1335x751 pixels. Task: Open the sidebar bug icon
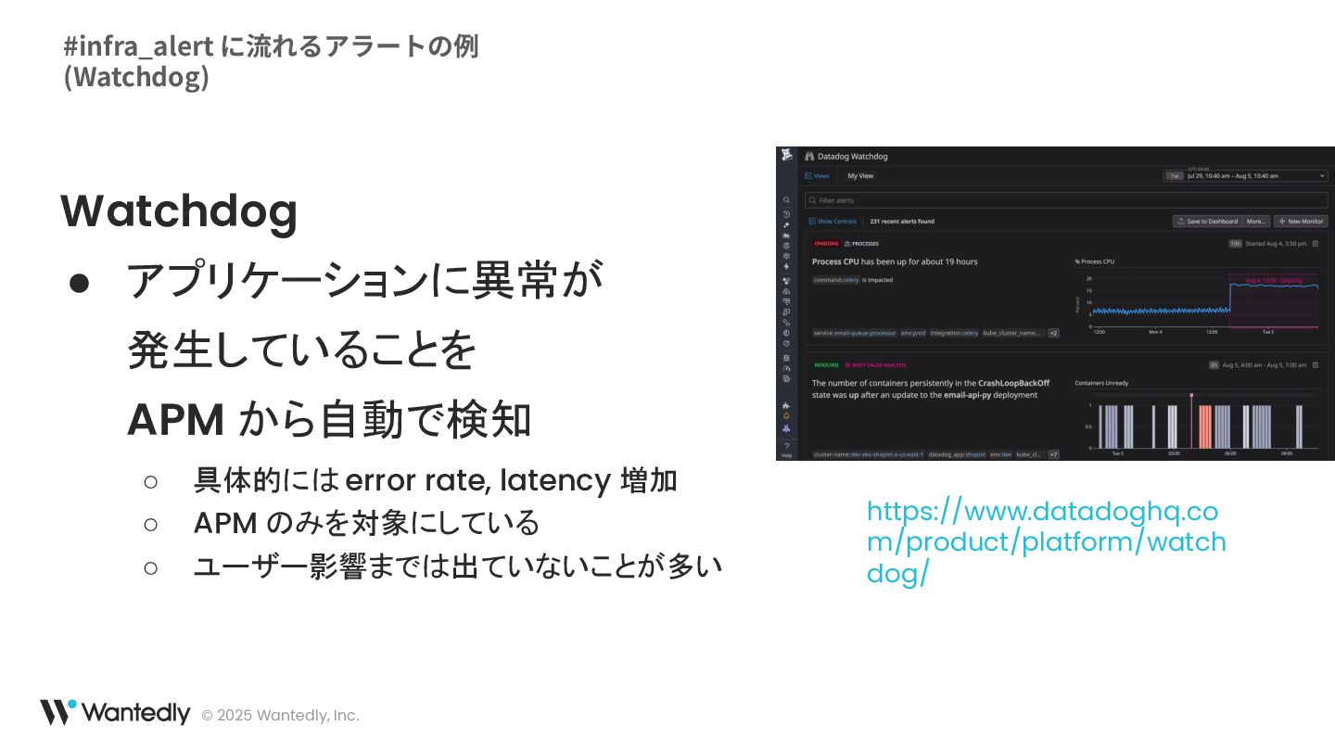click(x=786, y=358)
